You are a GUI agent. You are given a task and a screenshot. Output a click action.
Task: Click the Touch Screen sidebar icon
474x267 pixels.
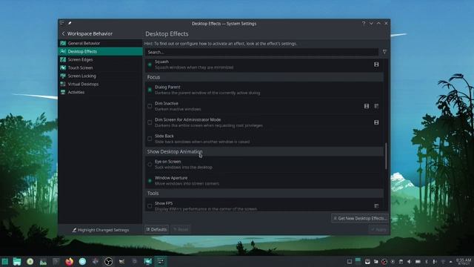(63, 67)
